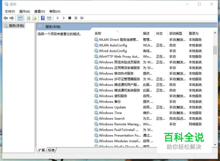Click the gear icon beside Windows Update

(x=96, y=107)
